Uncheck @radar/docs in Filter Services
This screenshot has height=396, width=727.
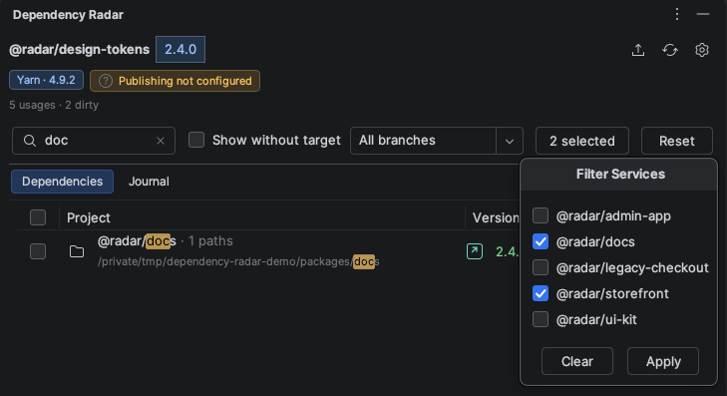(x=541, y=241)
